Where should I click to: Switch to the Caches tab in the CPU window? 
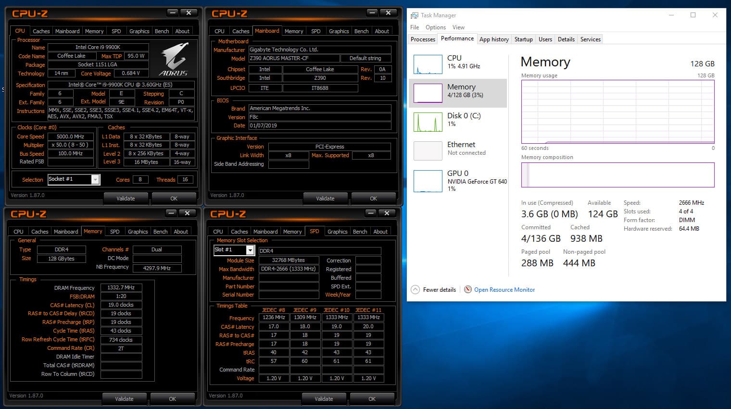[x=41, y=31]
